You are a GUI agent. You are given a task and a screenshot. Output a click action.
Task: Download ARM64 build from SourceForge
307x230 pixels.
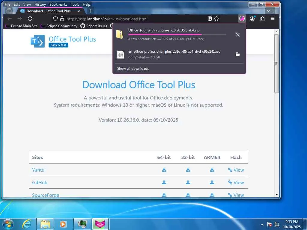click(212, 195)
